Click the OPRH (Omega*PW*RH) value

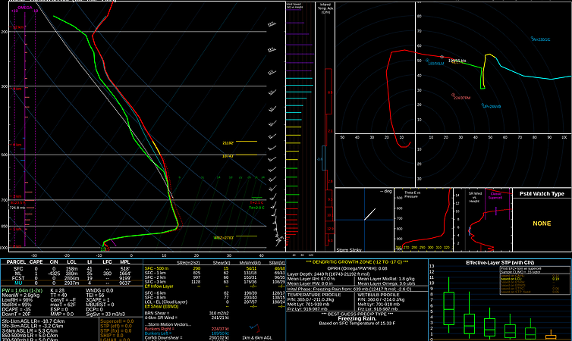pos(357,268)
